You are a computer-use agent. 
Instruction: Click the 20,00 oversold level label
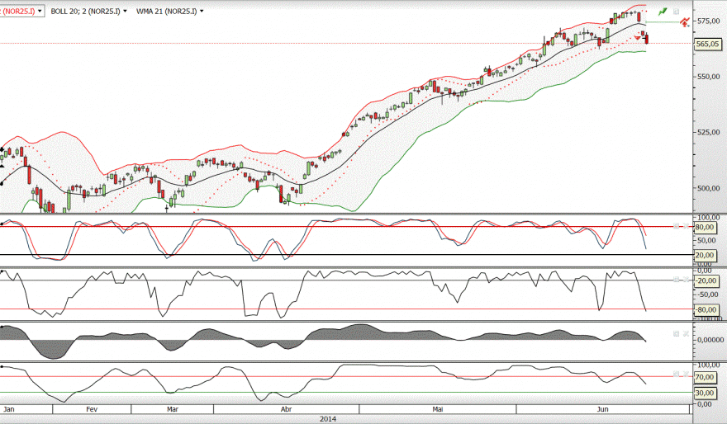704,255
